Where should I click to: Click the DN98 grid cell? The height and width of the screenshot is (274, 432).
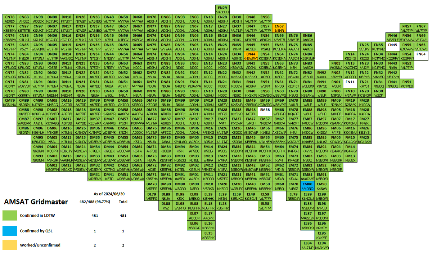coord(180,19)
